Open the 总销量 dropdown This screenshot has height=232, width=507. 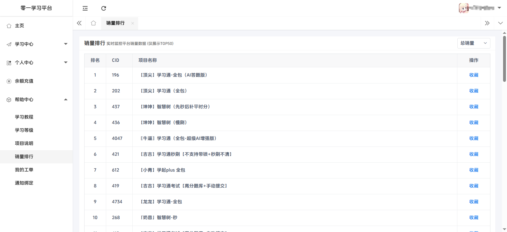tap(473, 43)
